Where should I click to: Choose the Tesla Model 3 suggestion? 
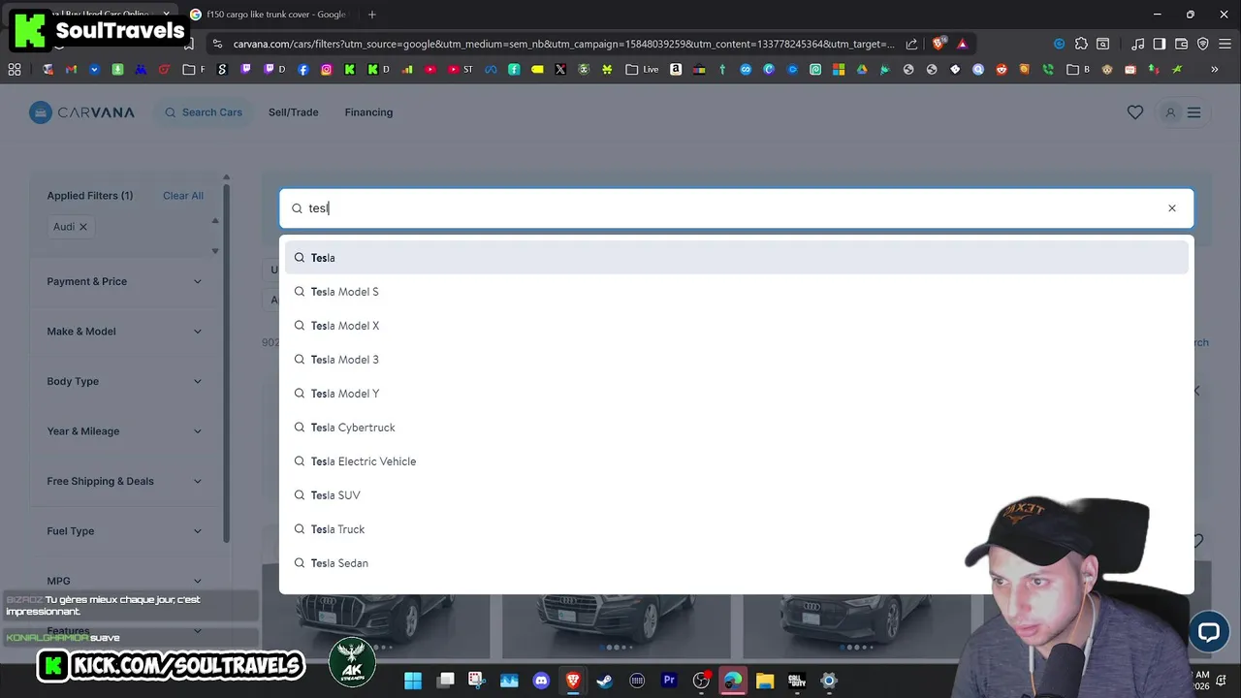[x=736, y=360]
